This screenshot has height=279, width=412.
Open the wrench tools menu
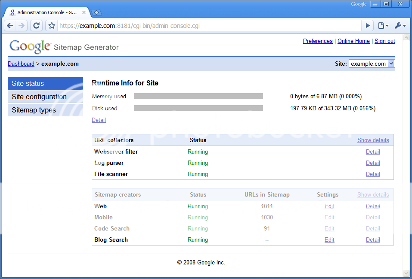click(x=400, y=26)
